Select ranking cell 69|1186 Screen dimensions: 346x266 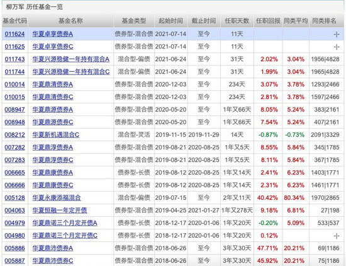328,248
